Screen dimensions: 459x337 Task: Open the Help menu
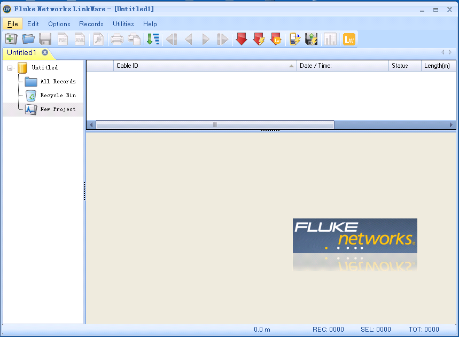150,24
